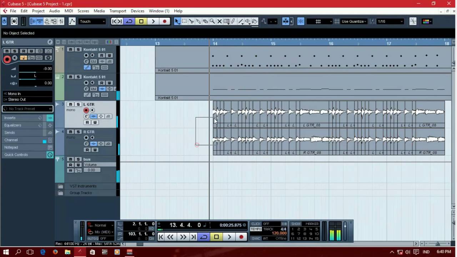This screenshot has height=257, width=457.
Task: Select the Zoom magnifier tool
Action: (212, 21)
